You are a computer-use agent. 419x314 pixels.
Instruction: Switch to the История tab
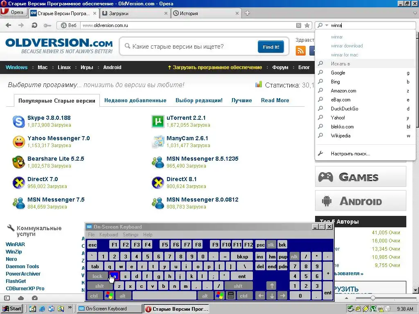[206, 13]
